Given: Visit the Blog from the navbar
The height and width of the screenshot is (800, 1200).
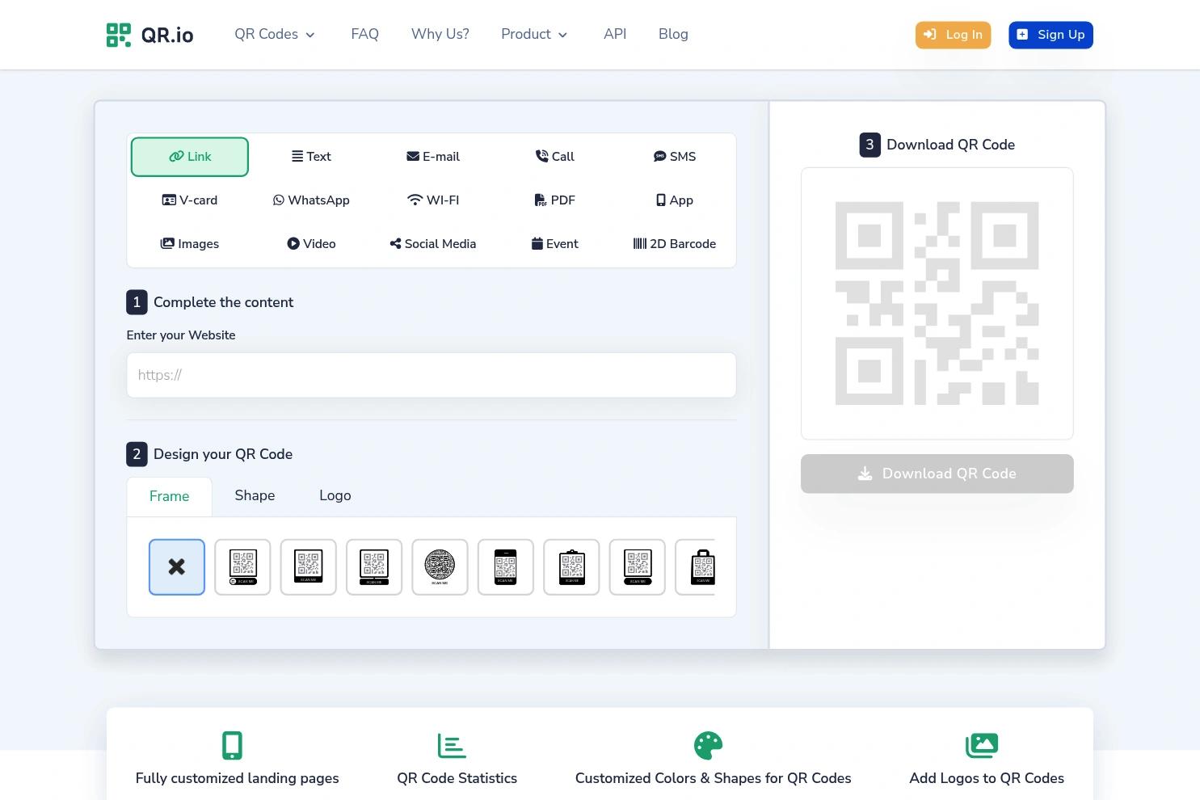Looking at the screenshot, I should tap(673, 35).
